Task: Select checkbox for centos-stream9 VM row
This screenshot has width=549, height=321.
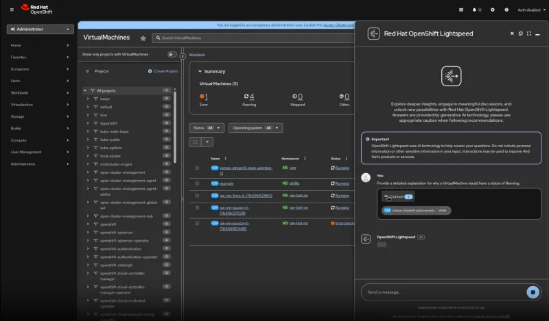Action: point(197,168)
